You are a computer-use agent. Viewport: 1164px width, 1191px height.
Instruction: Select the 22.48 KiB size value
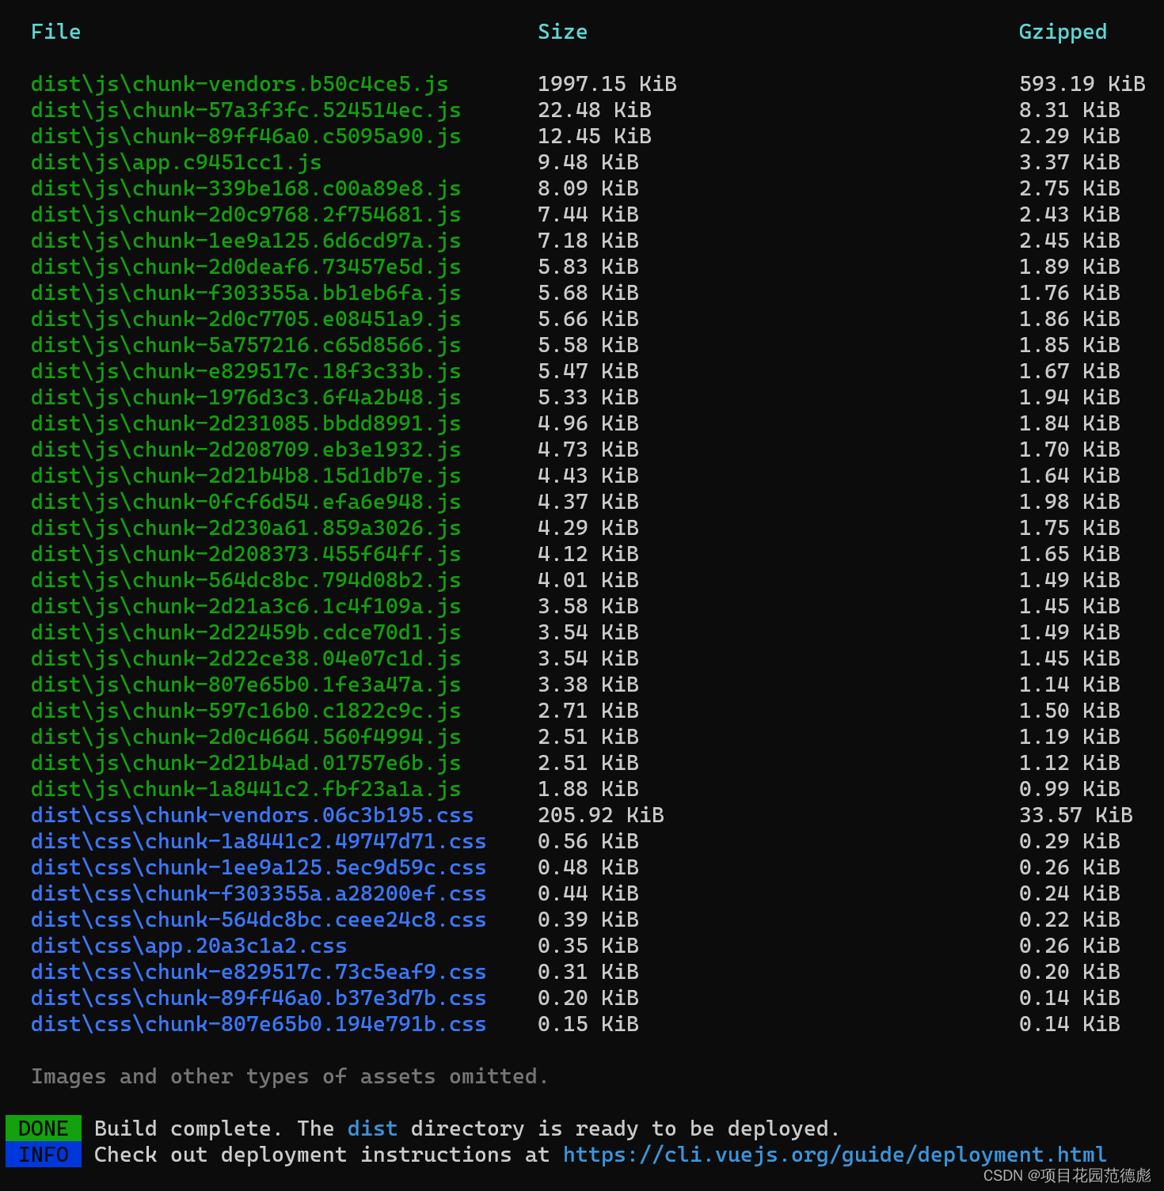point(595,110)
